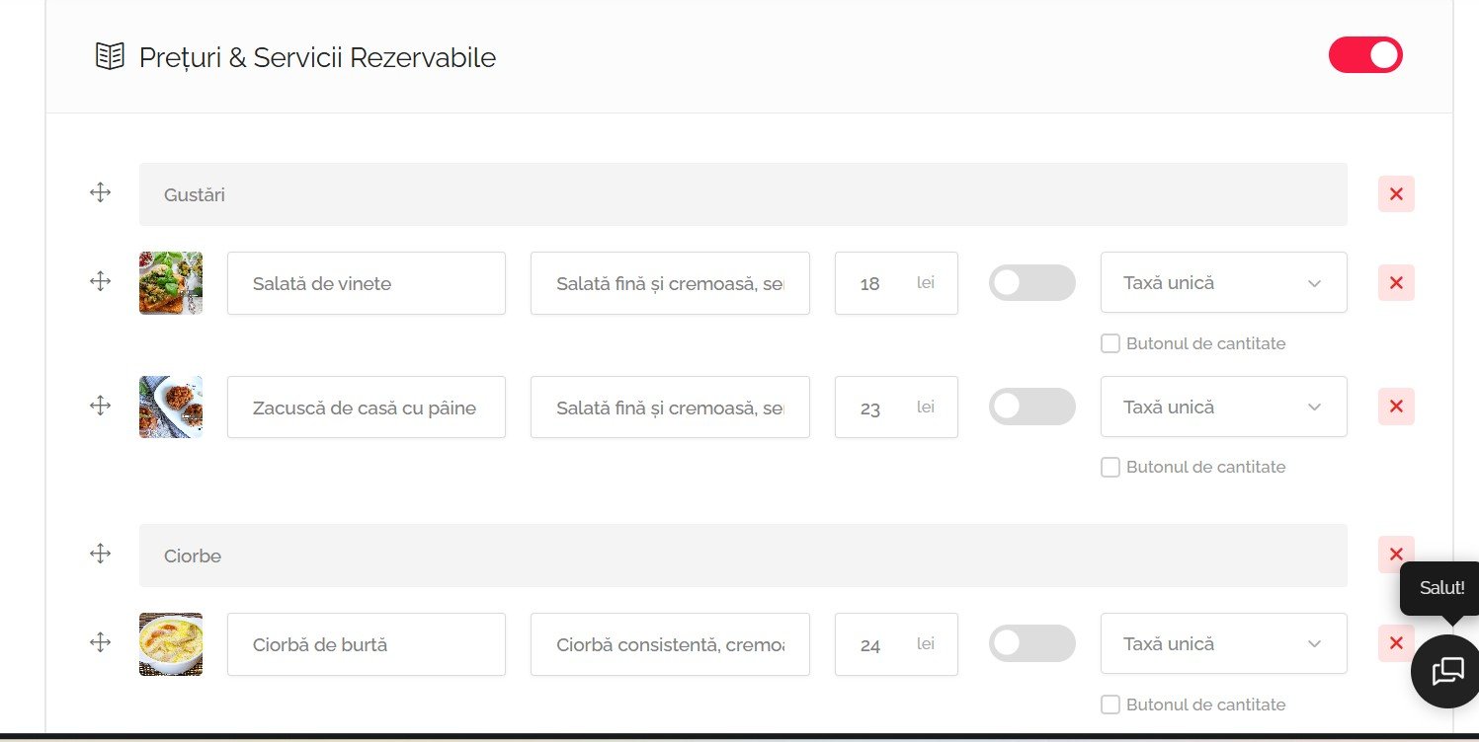Grab the move icon next to Ciorbă de burtă

100,642
